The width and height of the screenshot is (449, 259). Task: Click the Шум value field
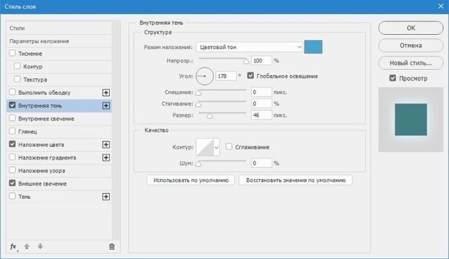pos(261,163)
